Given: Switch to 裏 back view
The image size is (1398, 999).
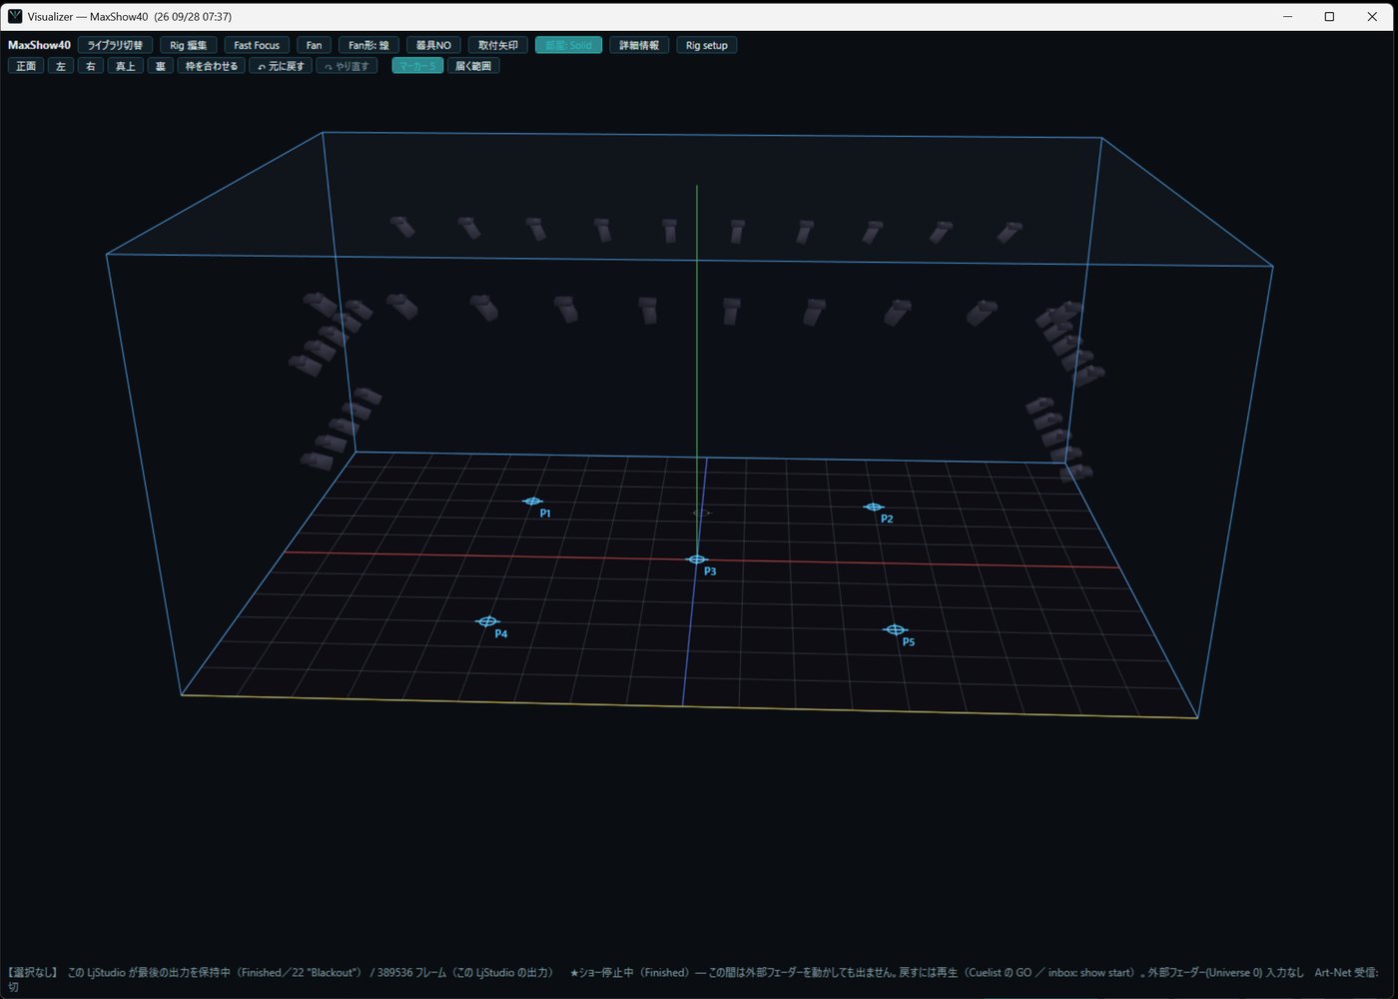Looking at the screenshot, I should click(x=160, y=66).
